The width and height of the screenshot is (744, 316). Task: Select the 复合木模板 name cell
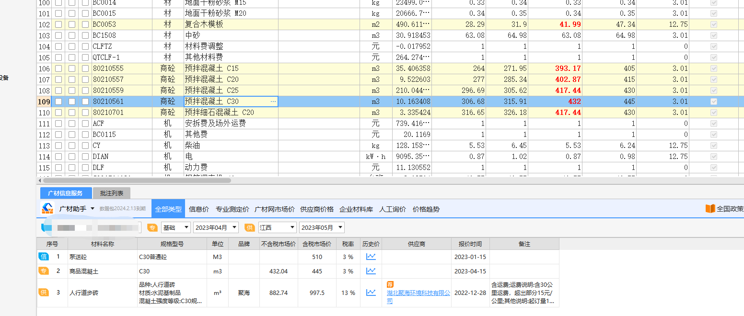point(231,24)
